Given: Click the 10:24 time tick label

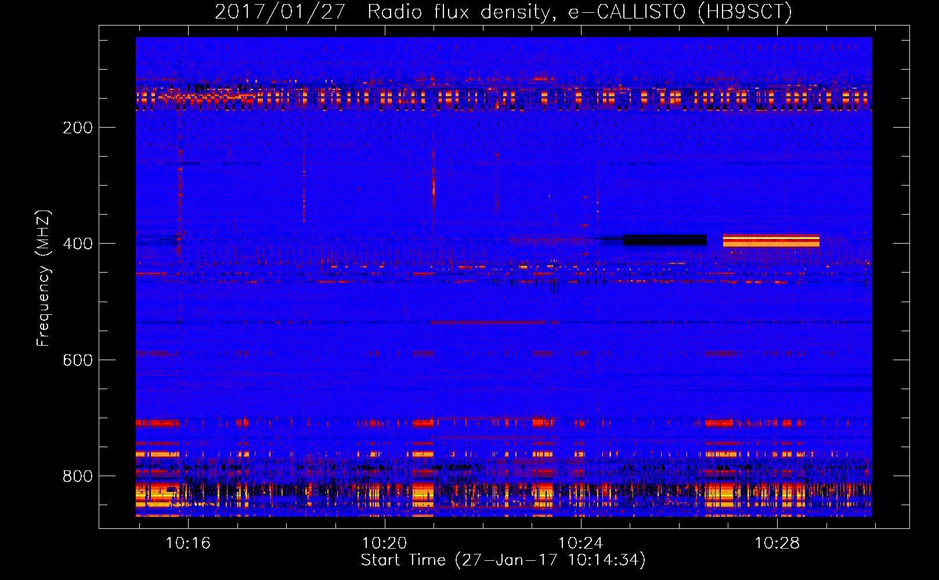Looking at the screenshot, I should 580,543.
